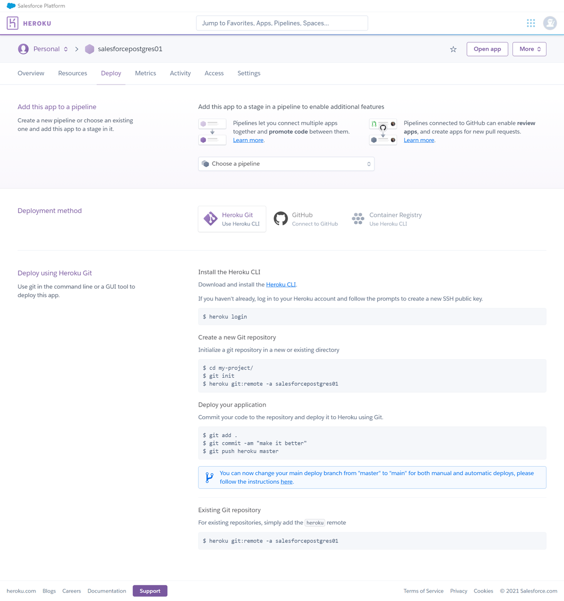The height and width of the screenshot is (601, 564).
Task: Expand the Personal account switcher
Action: [50, 49]
